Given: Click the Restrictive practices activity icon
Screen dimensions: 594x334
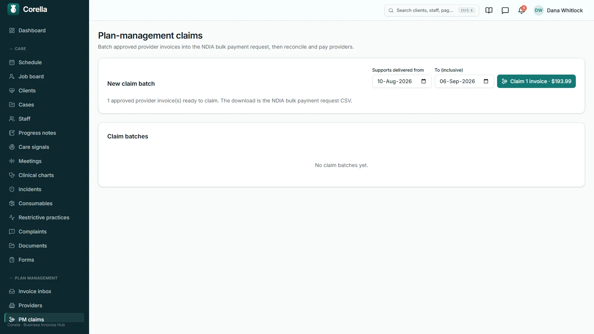Looking at the screenshot, I should (x=12, y=217).
